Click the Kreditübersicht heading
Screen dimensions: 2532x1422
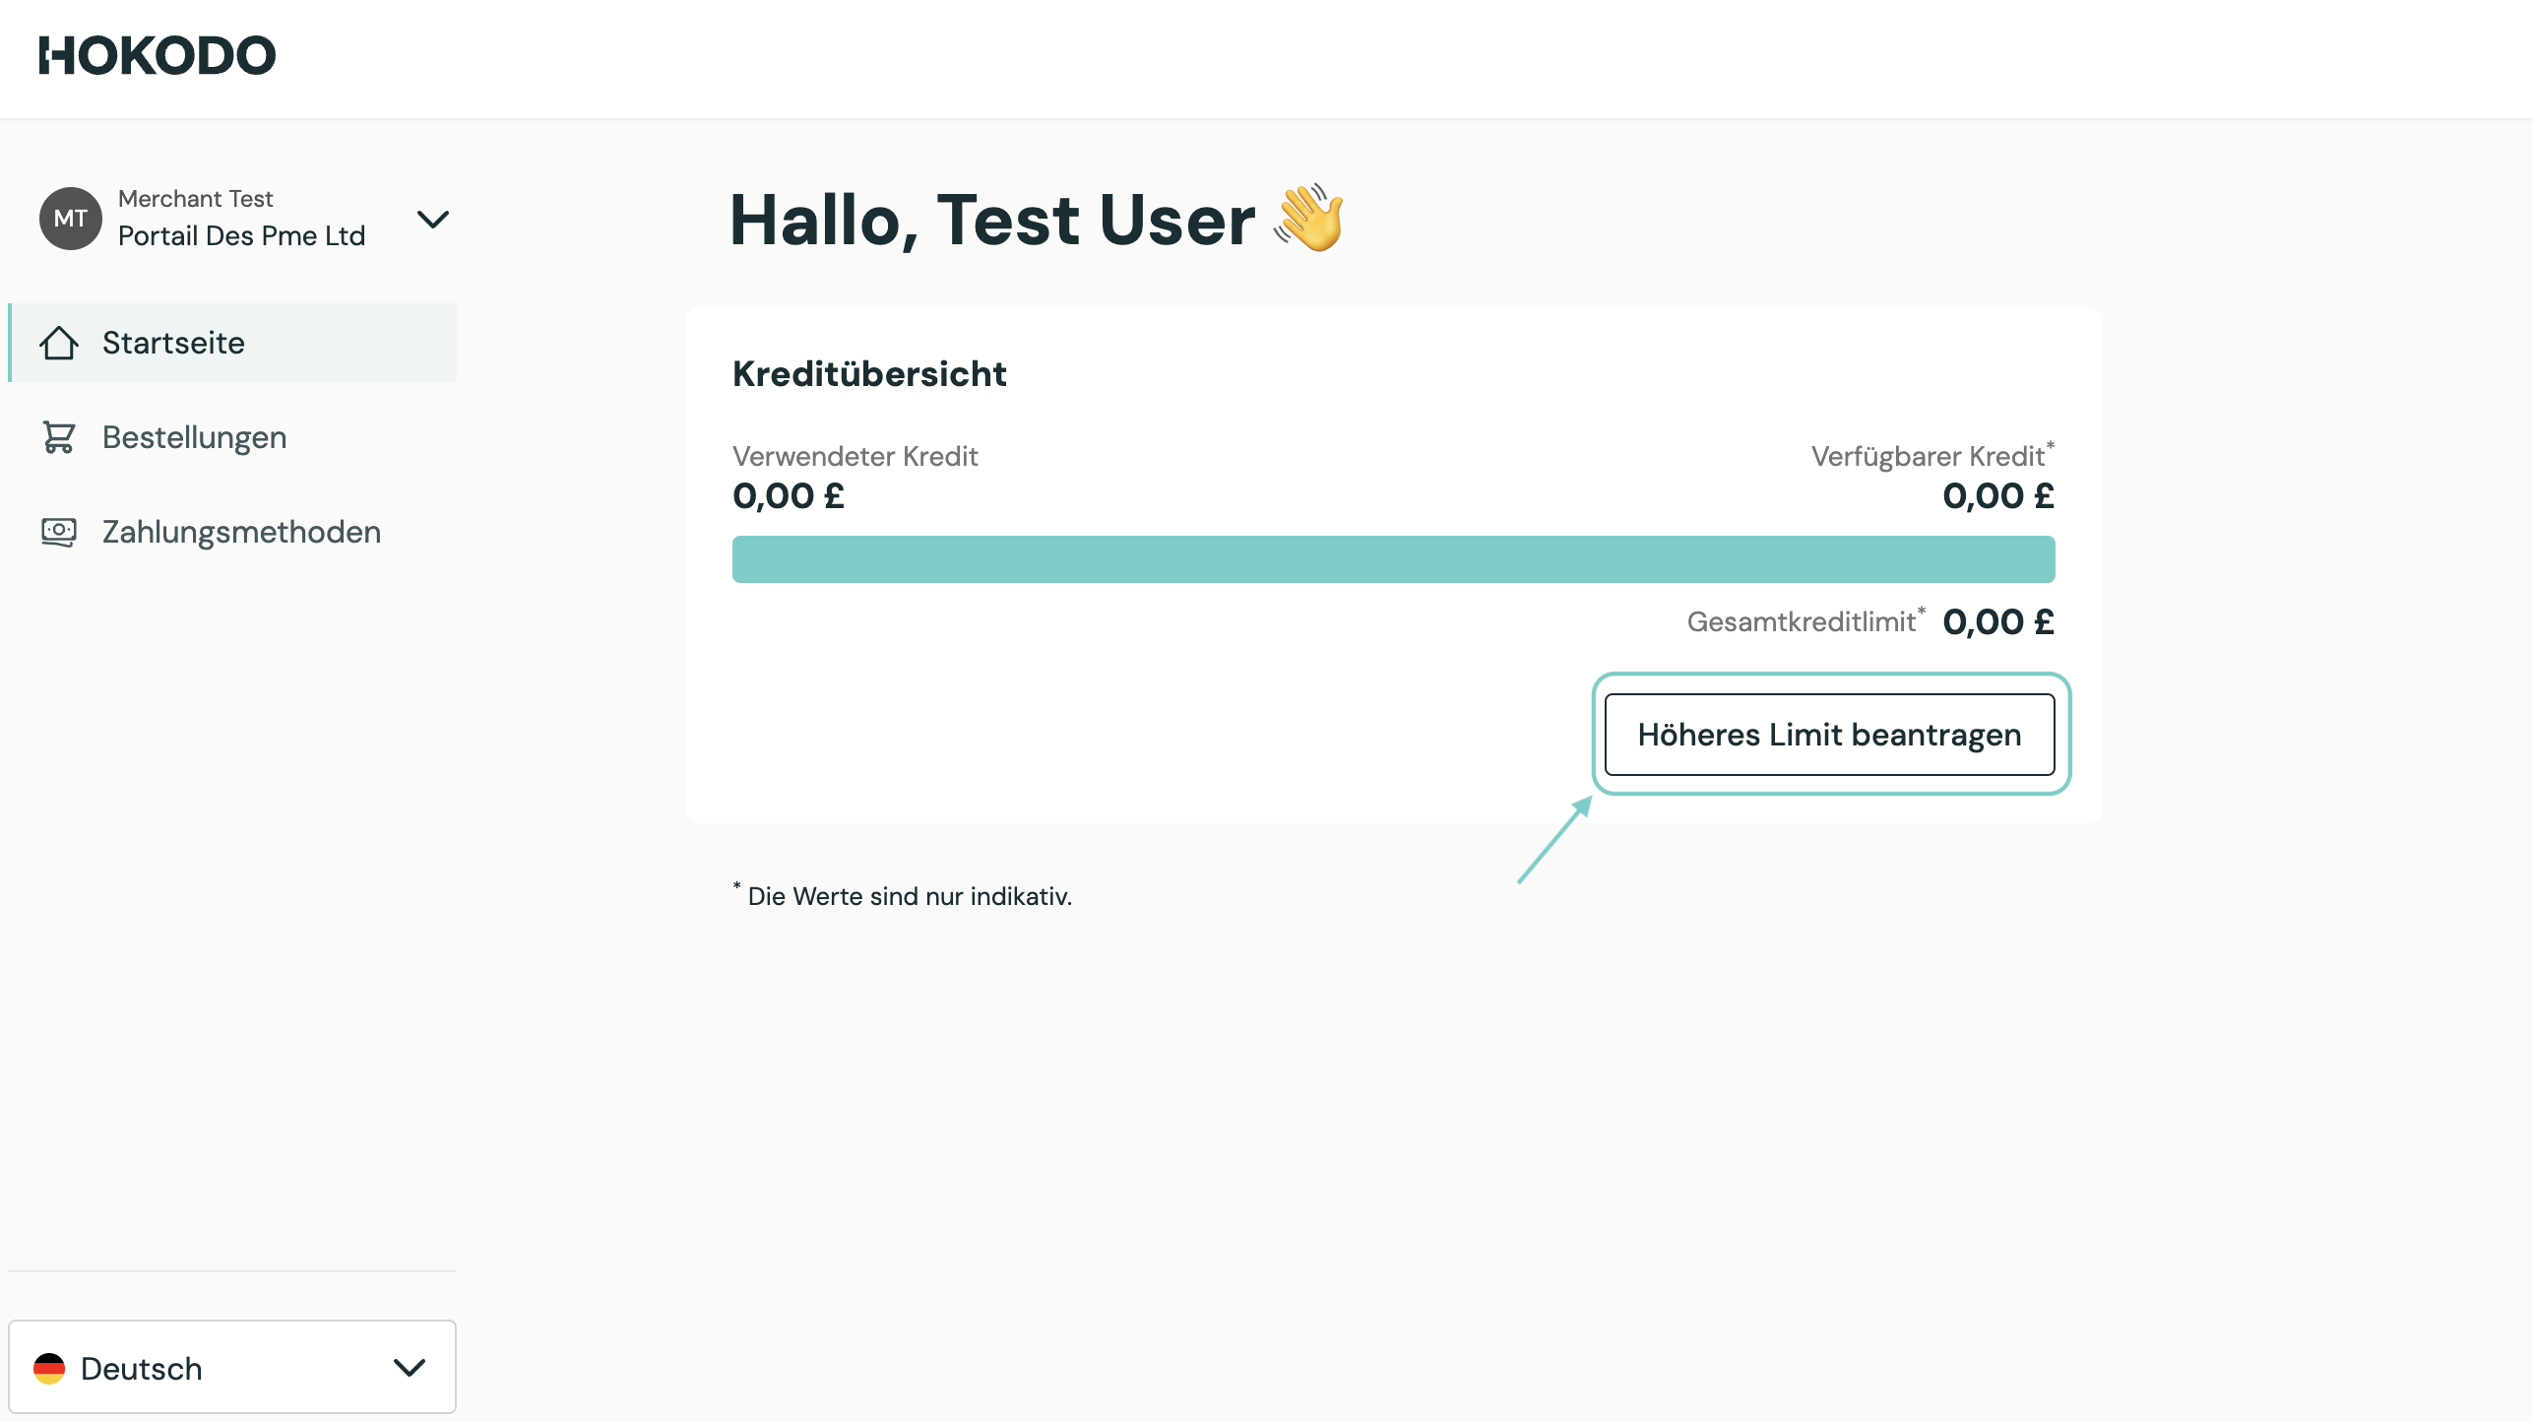[869, 374]
